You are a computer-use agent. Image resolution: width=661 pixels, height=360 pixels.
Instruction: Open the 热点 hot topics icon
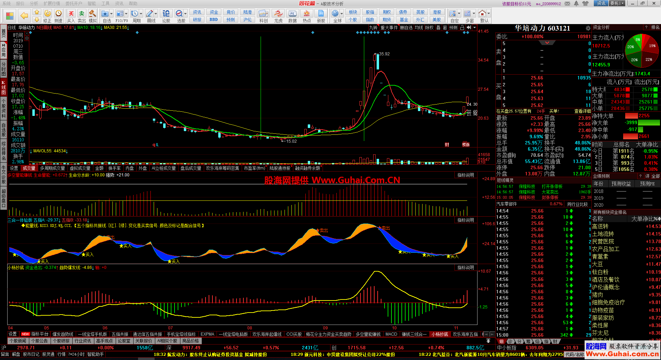[x=307, y=16]
